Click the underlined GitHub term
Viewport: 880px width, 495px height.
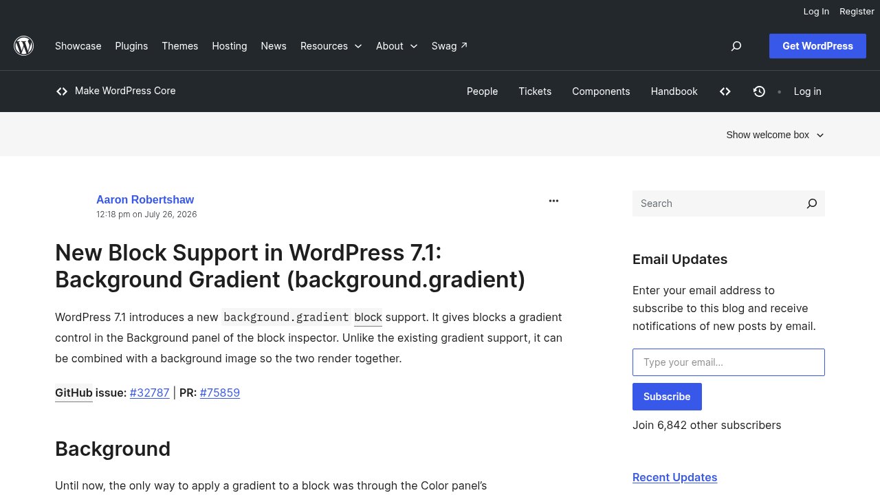74,393
